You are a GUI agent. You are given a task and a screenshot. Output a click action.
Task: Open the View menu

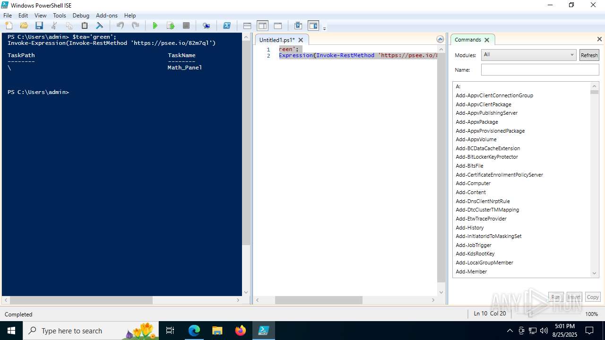(x=41, y=16)
